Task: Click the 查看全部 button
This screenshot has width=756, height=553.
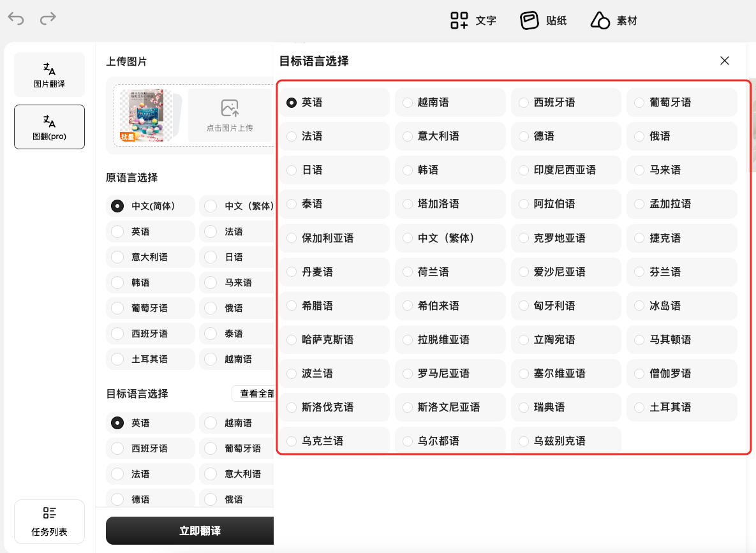Action: tap(253, 394)
